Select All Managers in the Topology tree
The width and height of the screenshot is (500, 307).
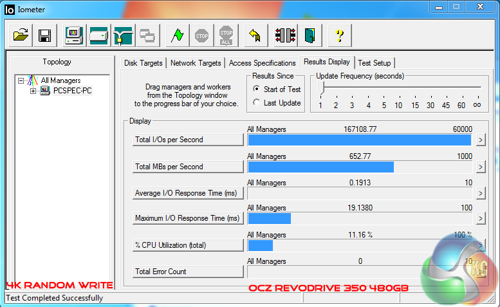(x=60, y=80)
